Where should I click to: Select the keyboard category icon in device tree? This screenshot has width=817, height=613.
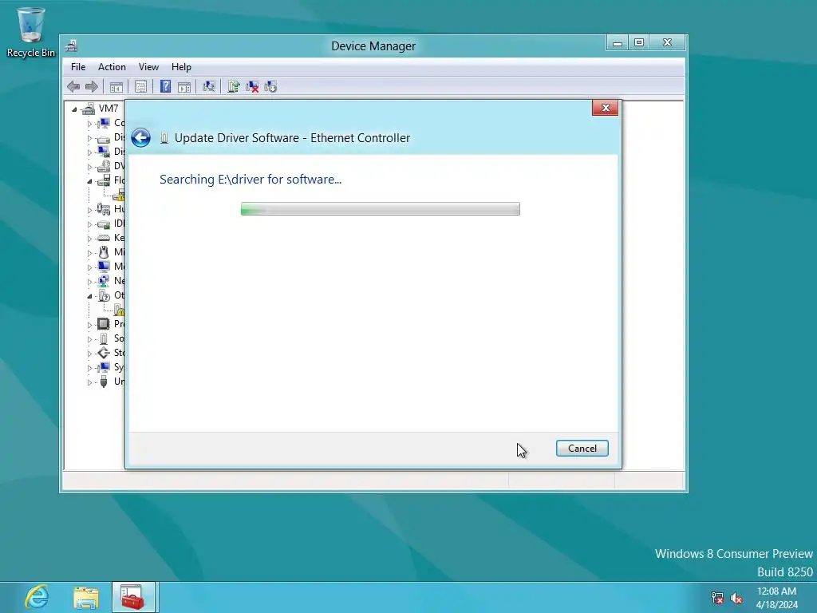pyautogui.click(x=104, y=238)
